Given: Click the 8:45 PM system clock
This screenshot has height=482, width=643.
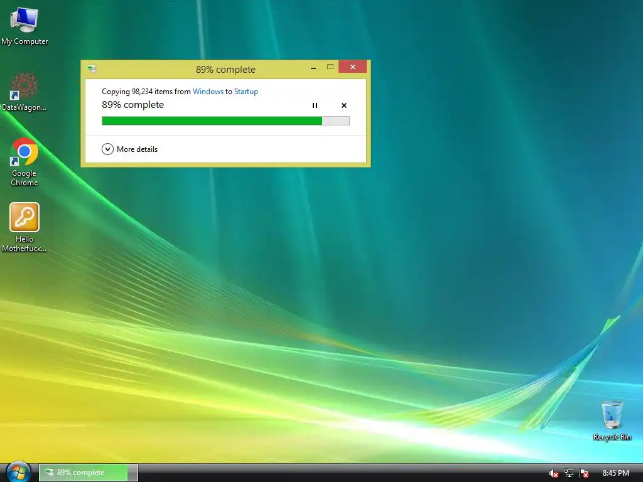Looking at the screenshot, I should click(615, 473).
